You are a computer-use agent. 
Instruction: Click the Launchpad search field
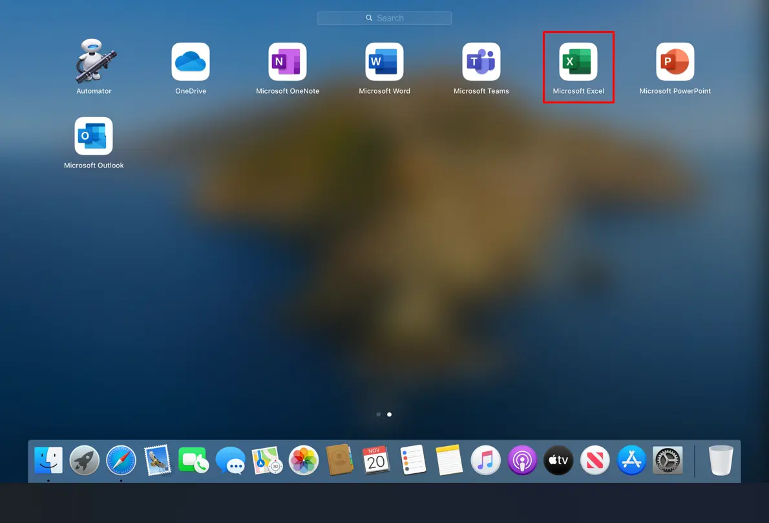coord(384,18)
